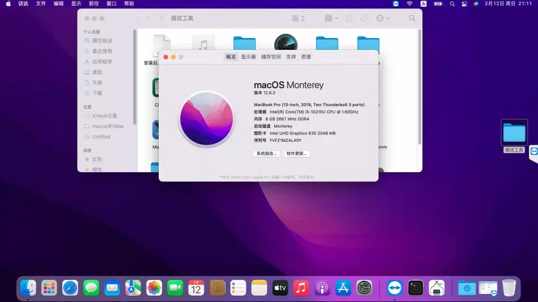Open Finder from the Dock

point(28,288)
